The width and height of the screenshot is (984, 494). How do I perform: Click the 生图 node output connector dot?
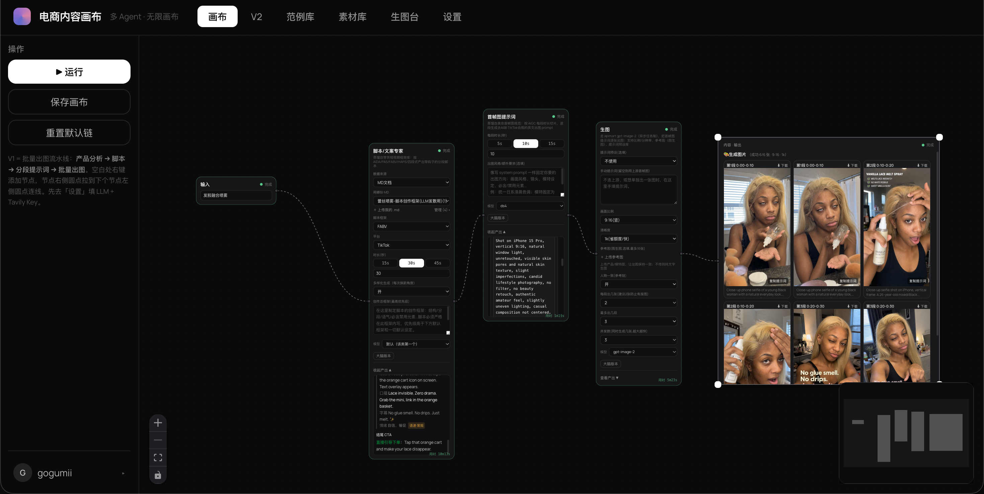(x=681, y=253)
